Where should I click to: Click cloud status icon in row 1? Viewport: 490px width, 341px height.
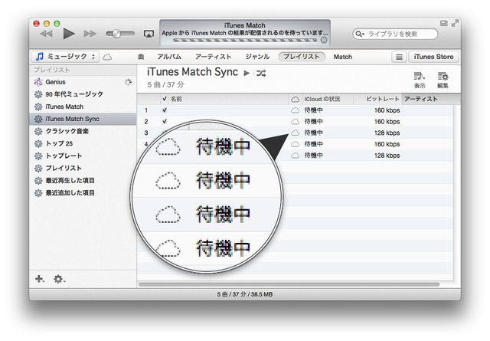(295, 110)
